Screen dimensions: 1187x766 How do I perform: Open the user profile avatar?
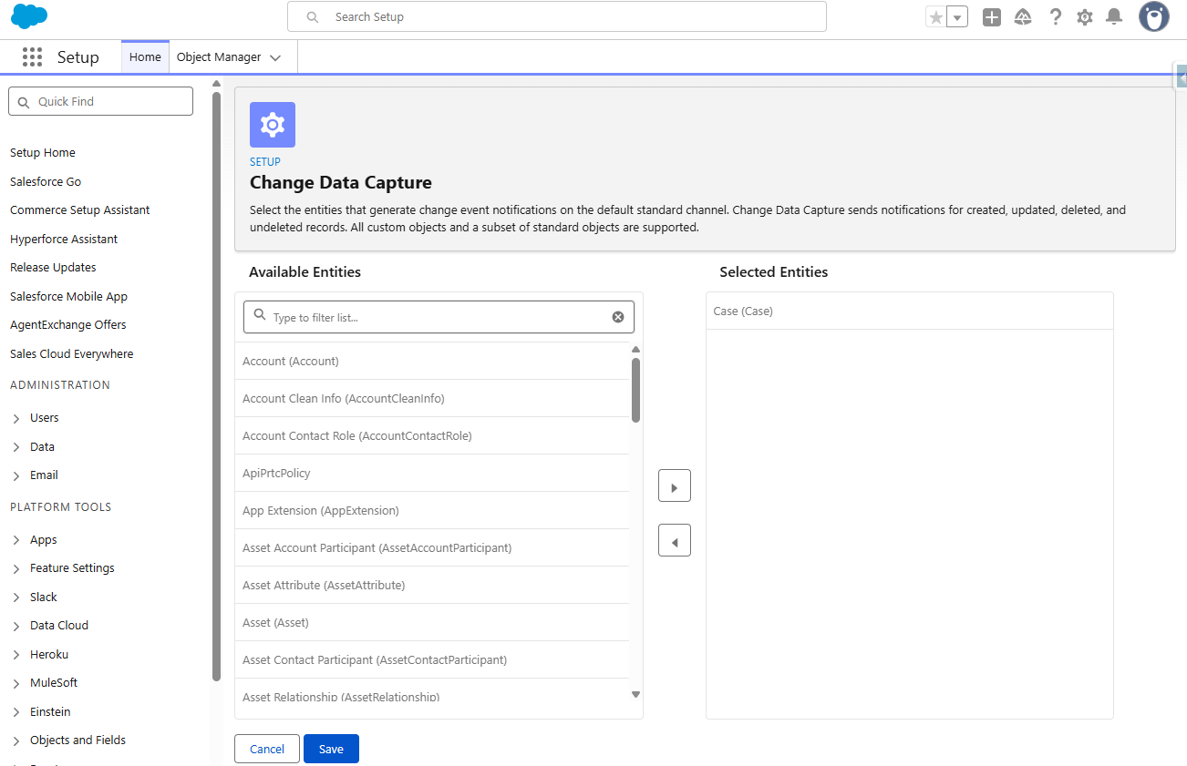click(x=1153, y=16)
